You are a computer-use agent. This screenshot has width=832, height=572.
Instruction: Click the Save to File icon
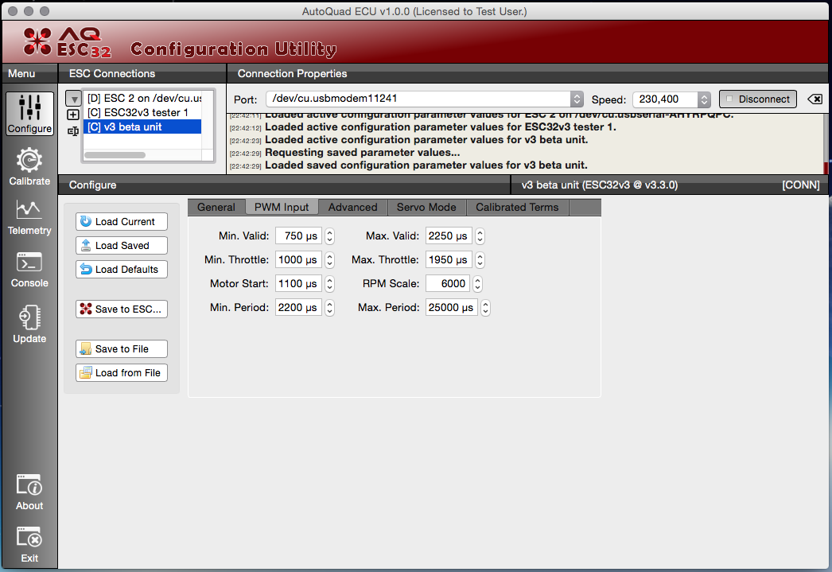pyautogui.click(x=85, y=348)
